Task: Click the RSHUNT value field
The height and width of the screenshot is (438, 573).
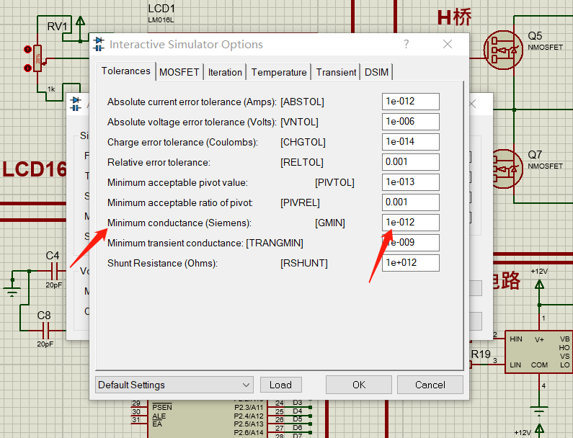Action: tap(410, 263)
